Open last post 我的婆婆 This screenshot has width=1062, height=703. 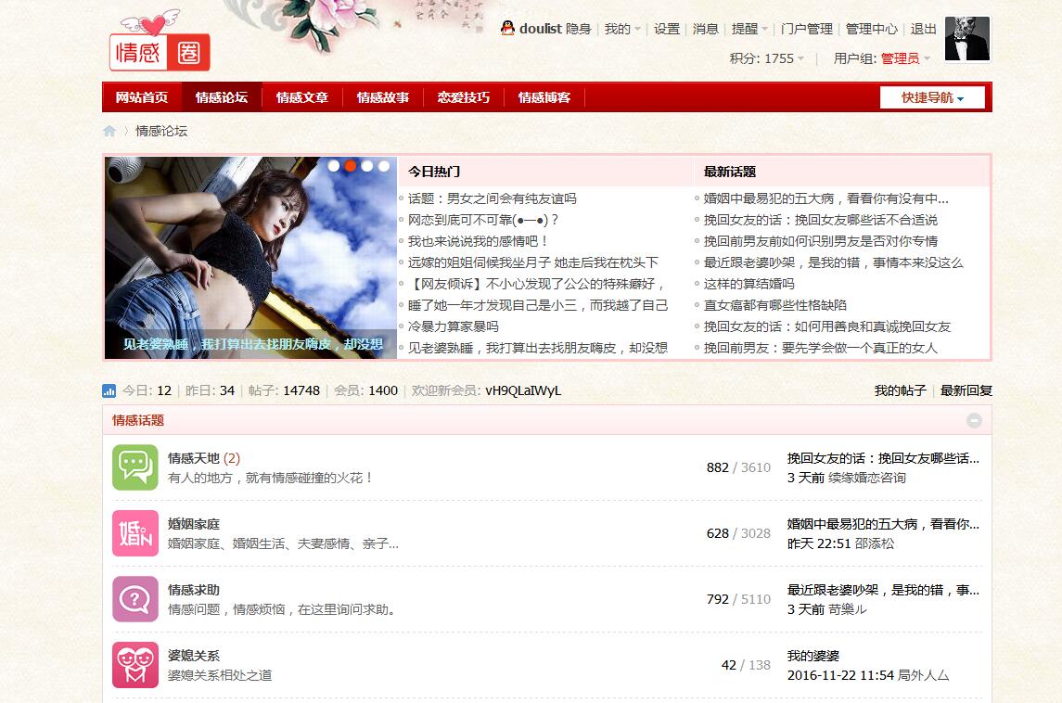coord(813,657)
